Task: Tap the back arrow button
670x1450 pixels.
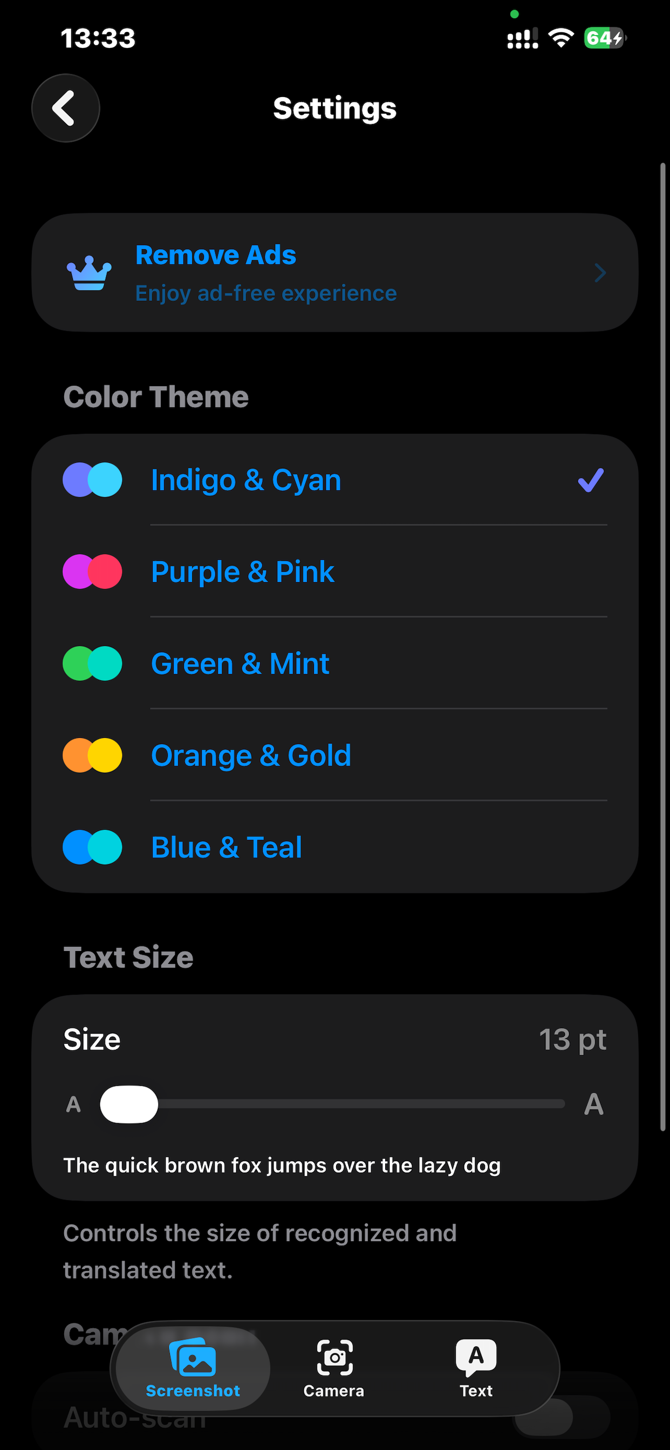Action: pos(65,108)
